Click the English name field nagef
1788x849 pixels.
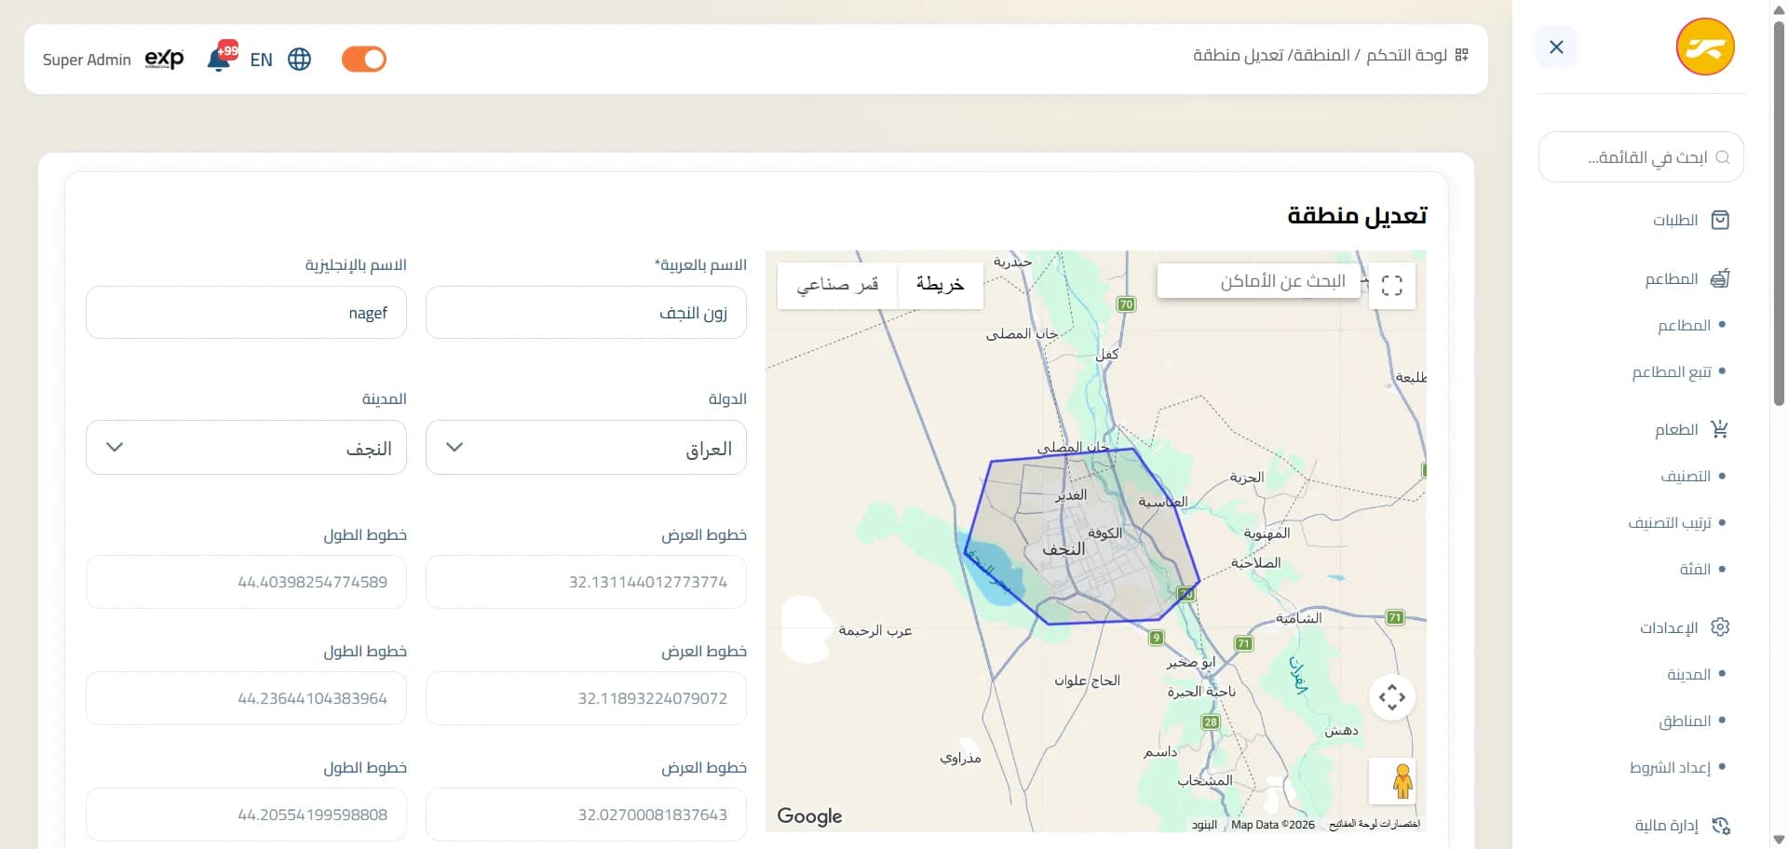246,313
